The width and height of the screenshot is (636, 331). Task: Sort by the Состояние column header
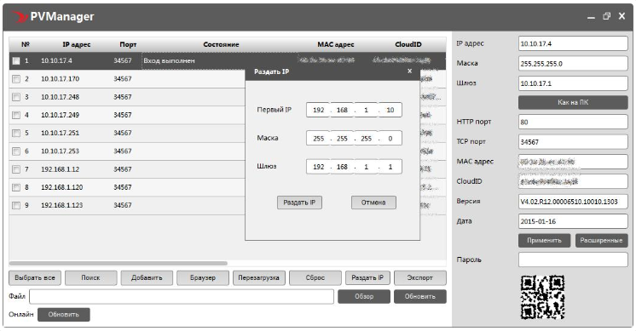click(x=221, y=44)
